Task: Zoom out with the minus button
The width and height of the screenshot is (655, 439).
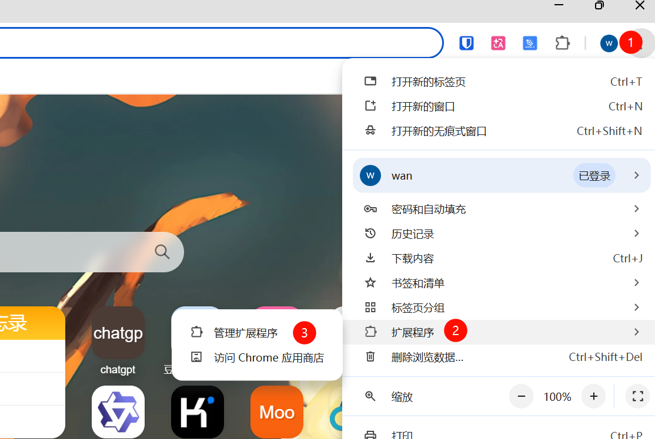Action: tap(521, 397)
